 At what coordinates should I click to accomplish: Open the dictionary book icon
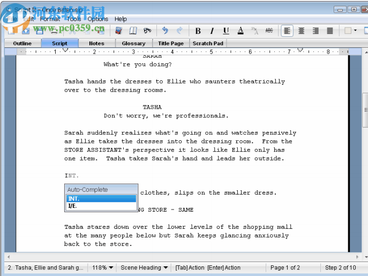(x=119, y=31)
